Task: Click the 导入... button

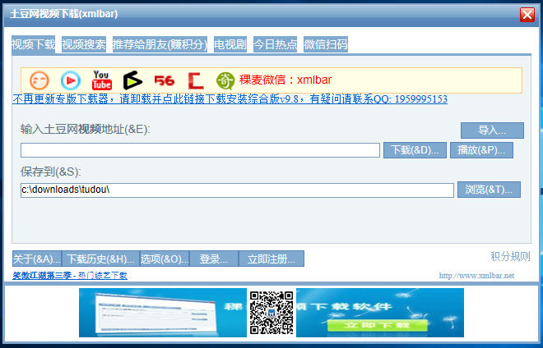Action: point(492,130)
